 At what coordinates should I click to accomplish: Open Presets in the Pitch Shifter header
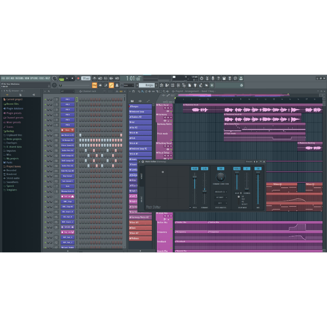(249, 162)
